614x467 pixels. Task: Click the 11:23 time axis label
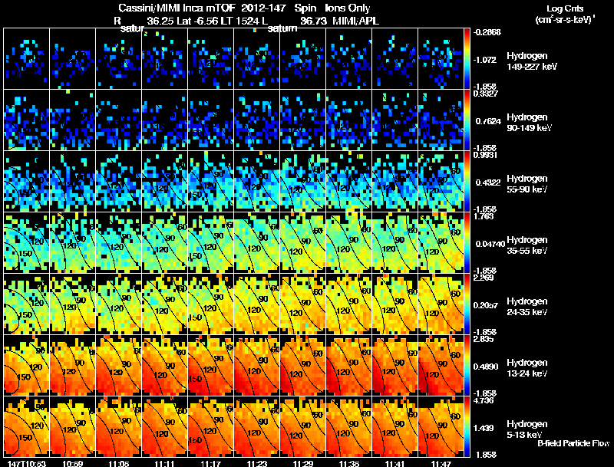point(257,463)
